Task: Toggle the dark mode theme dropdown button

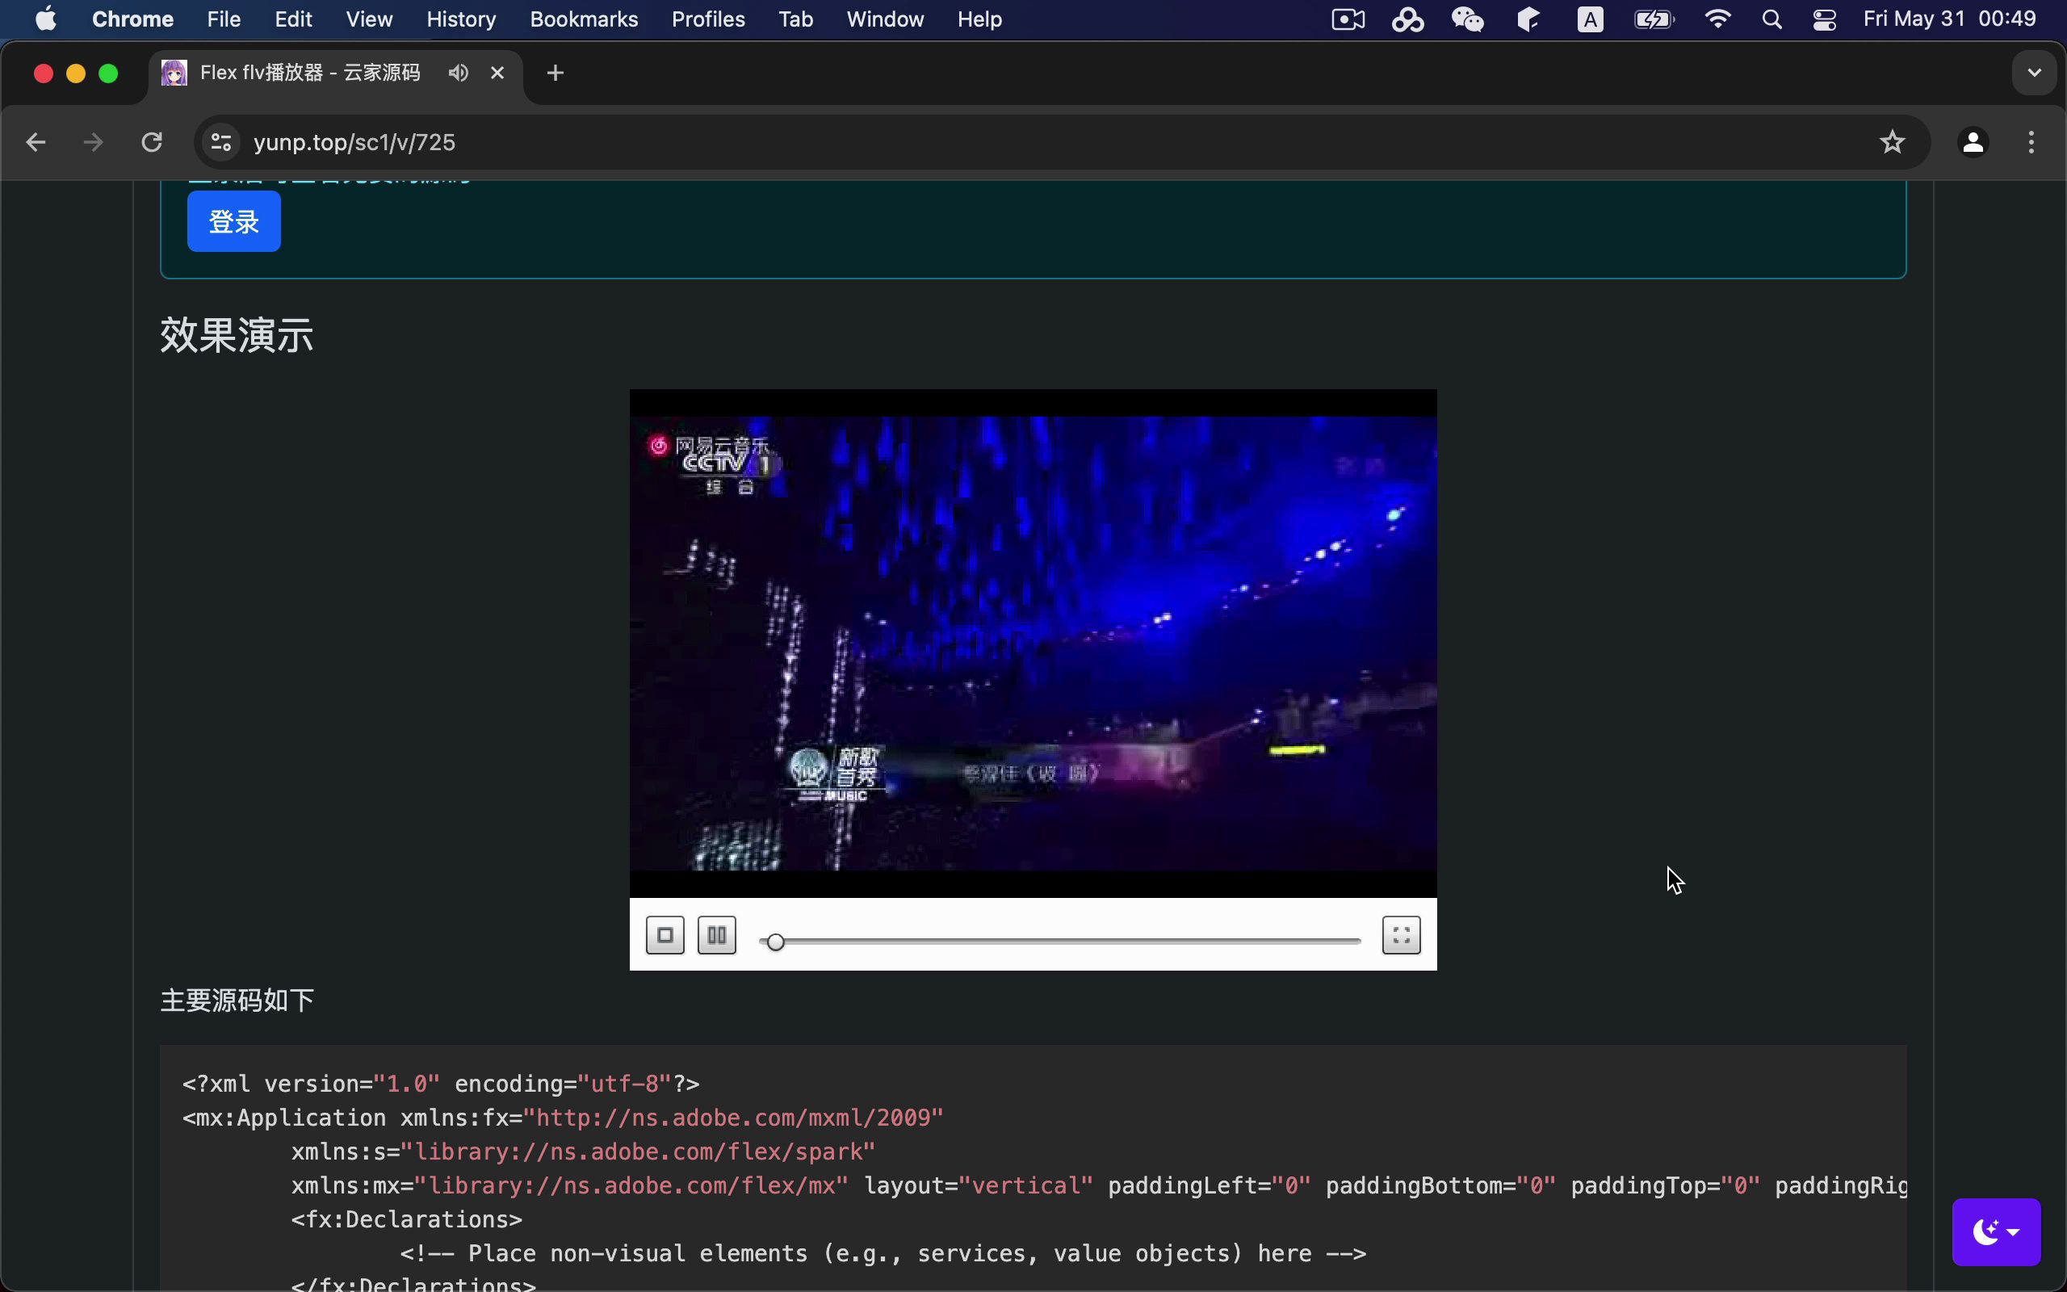Action: click(x=1995, y=1231)
